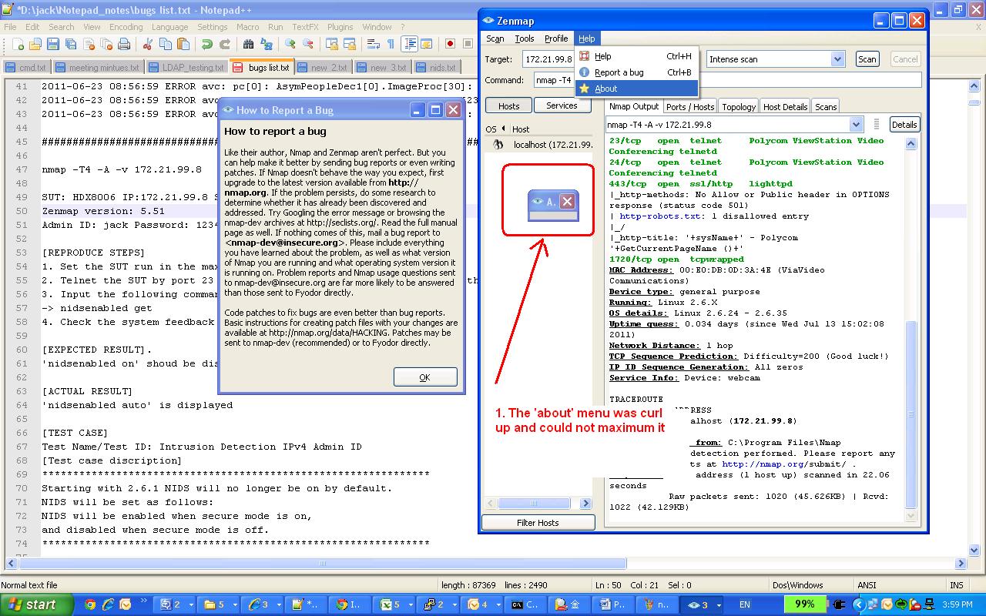
Task: Switch to the Topology tab
Action: pyautogui.click(x=738, y=107)
